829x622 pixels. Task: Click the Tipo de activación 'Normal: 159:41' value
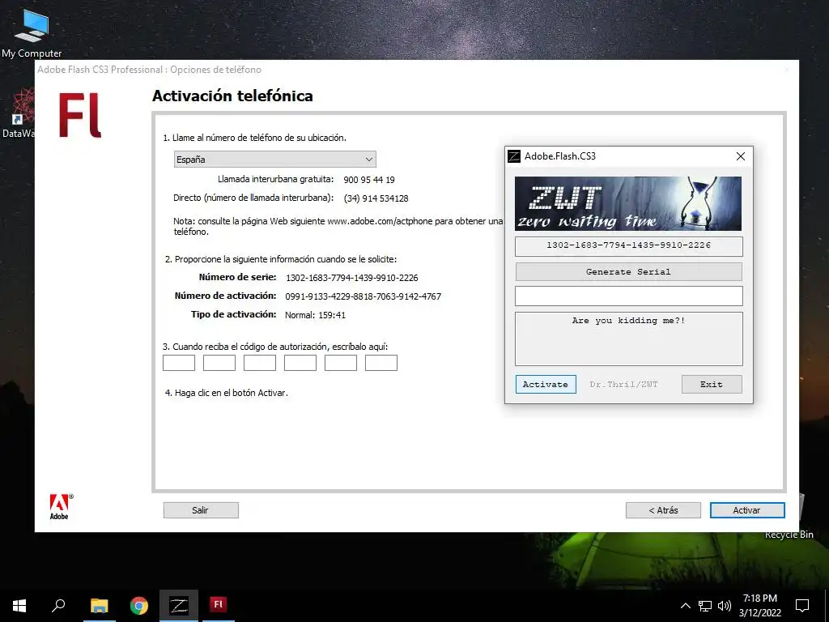coord(315,315)
